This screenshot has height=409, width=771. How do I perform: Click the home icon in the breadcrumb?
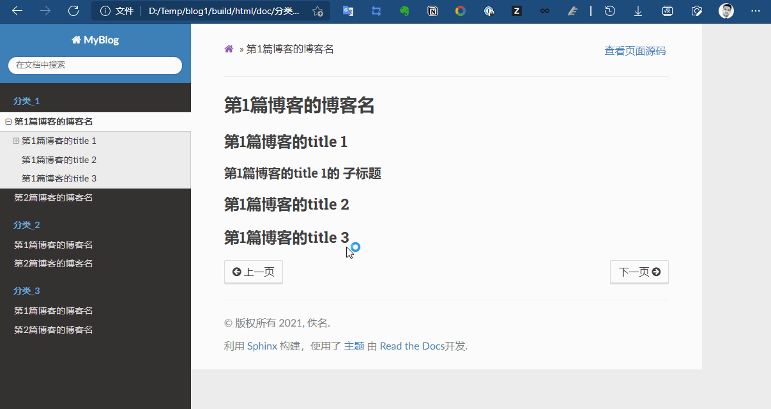229,48
